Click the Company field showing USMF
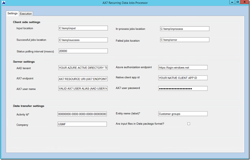Viewport: 250px width, 160px height. click(82, 124)
